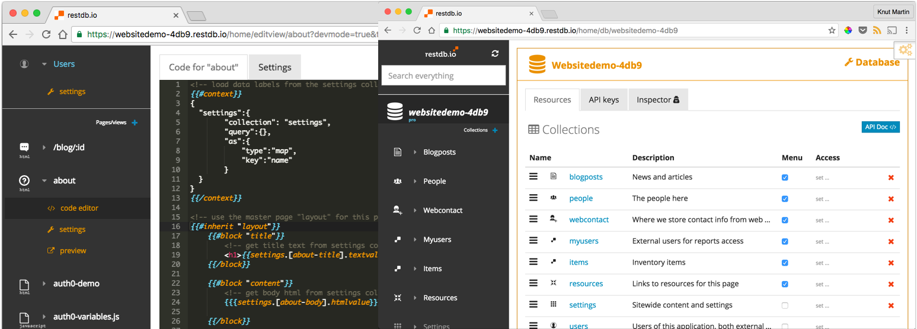The image size is (917, 329).
Task: Collapse the Users section arrow
Action: coord(44,64)
